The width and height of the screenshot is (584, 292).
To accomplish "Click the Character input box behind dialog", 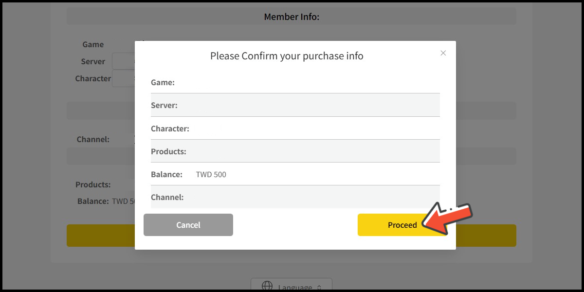I will [124, 78].
